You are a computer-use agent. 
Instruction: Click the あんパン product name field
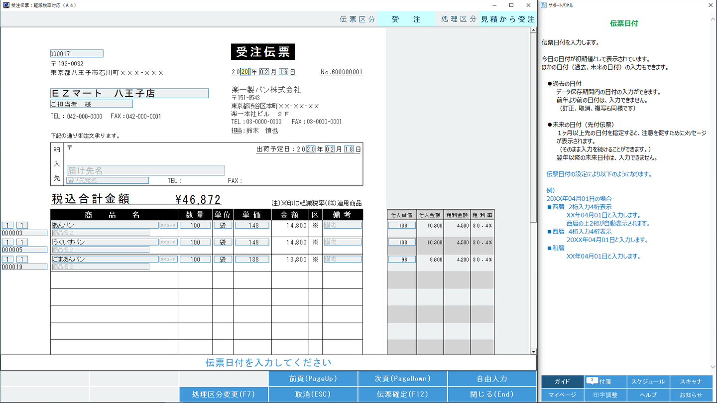(x=105, y=225)
